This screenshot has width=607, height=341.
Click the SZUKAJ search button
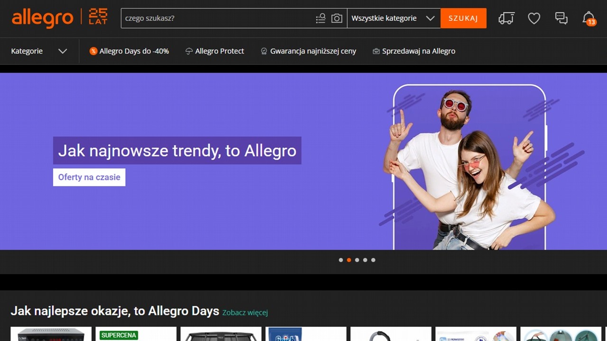coord(463,18)
